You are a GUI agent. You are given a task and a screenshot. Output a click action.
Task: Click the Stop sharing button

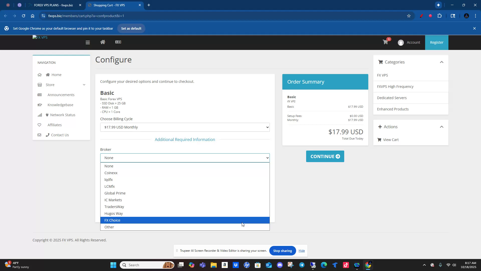[282, 251]
